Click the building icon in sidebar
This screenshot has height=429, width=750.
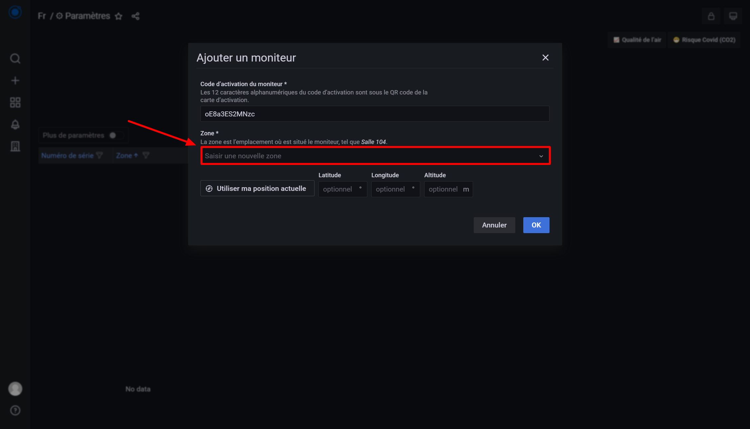(15, 146)
